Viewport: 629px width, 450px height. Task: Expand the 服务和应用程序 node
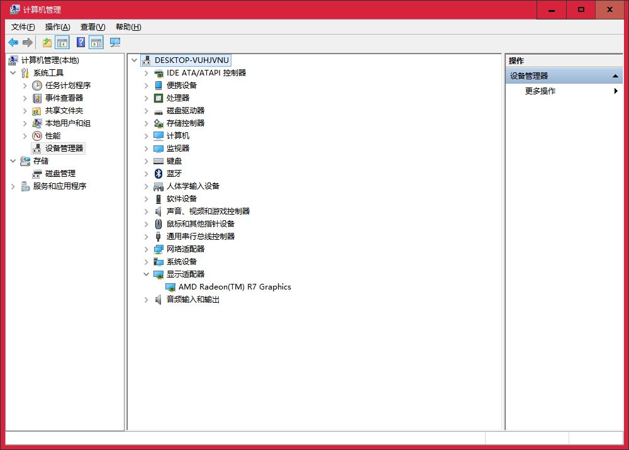click(x=13, y=186)
